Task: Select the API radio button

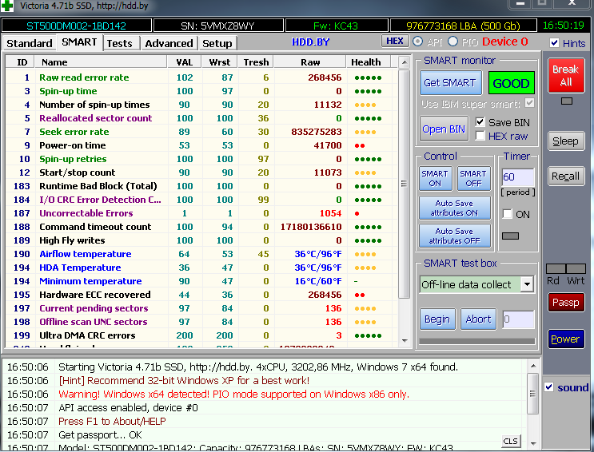Action: pos(418,42)
